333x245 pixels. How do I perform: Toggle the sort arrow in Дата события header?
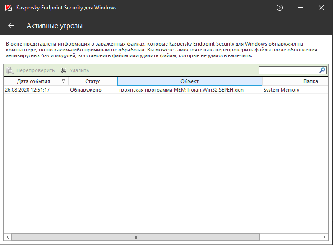[63, 81]
